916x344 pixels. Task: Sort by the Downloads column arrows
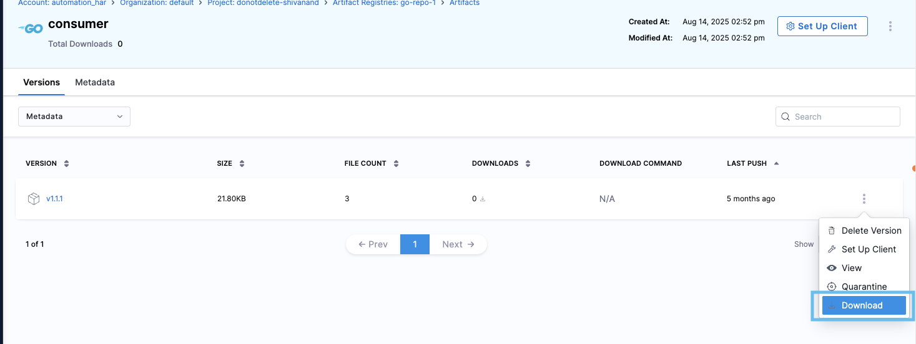[528, 164]
